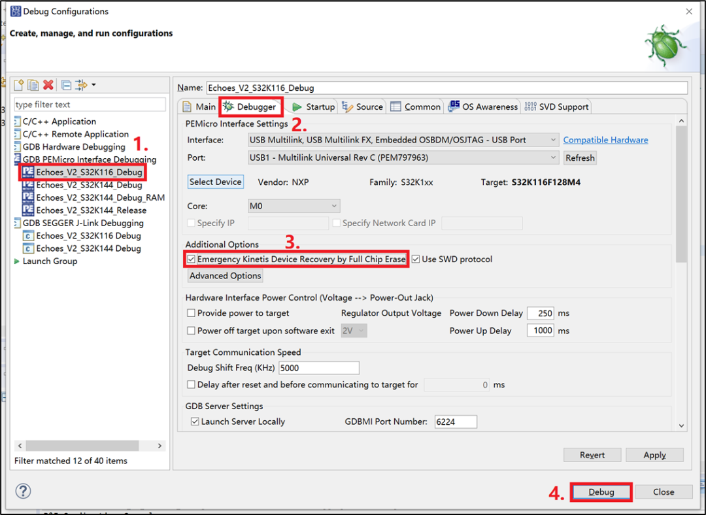The image size is (706, 515).
Task: Delete selected launch configuration red X
Action: click(48, 84)
